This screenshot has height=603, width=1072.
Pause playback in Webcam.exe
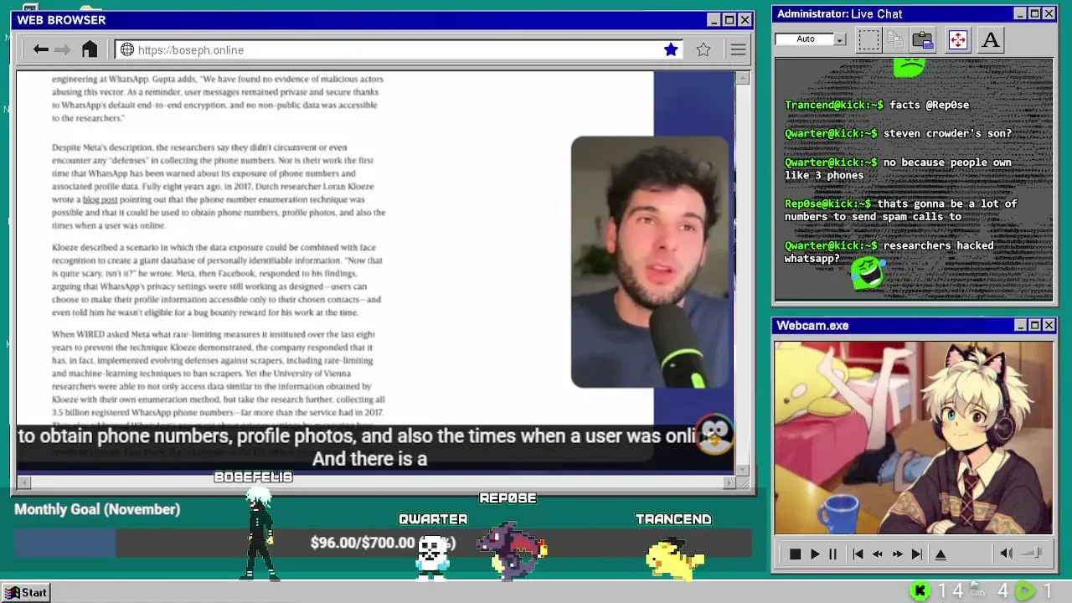[832, 554]
